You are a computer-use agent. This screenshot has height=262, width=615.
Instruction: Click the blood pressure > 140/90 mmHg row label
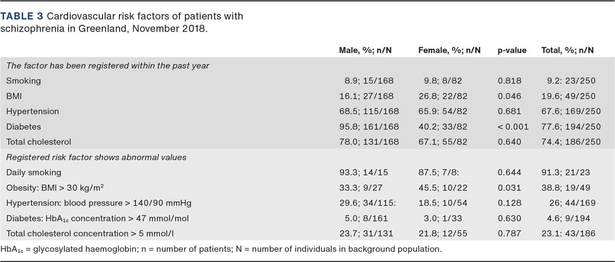pos(98,203)
